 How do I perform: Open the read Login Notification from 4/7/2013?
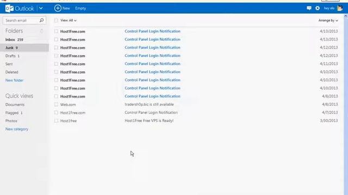coord(151,113)
